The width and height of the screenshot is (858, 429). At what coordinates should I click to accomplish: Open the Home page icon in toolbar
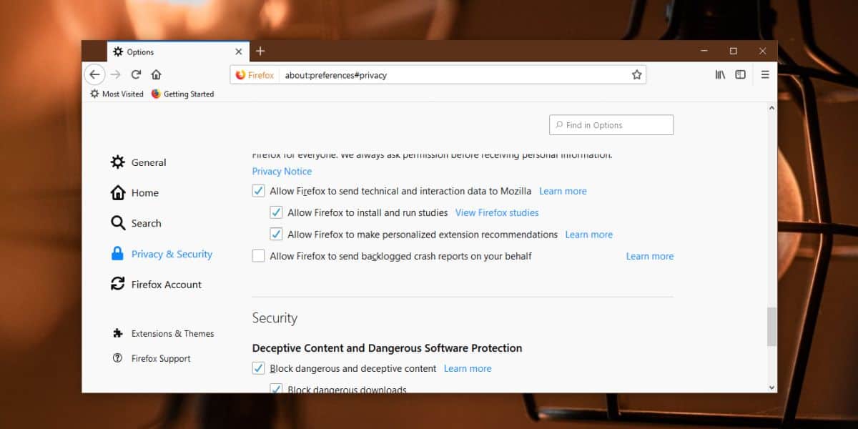pyautogui.click(x=156, y=74)
